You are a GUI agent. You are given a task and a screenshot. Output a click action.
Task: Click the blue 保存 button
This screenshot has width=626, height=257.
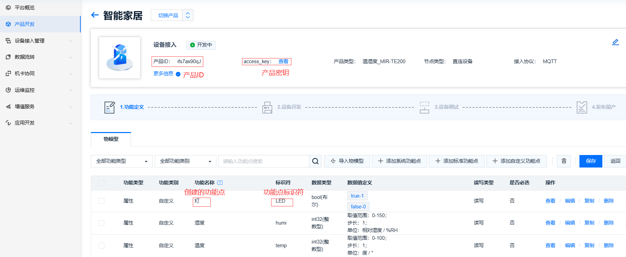tap(591, 161)
